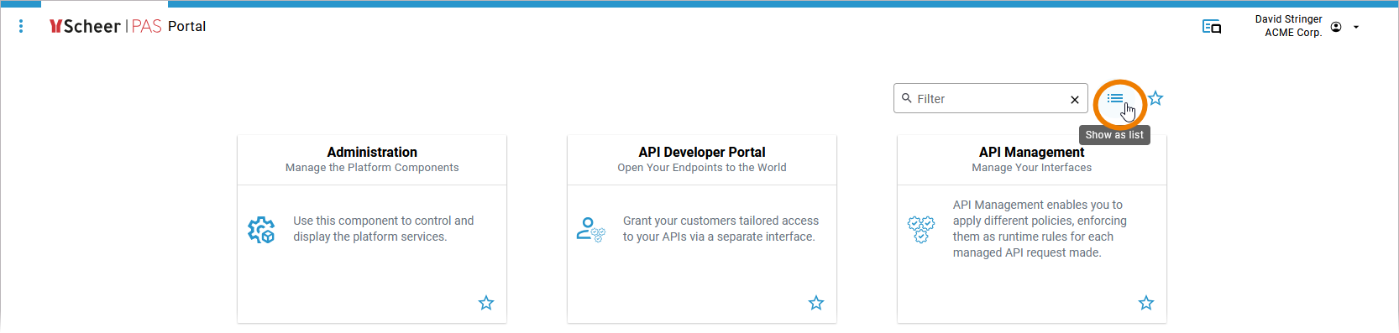Open the API Developer Portal tile title
The width and height of the screenshot is (1399, 333).
pos(702,152)
